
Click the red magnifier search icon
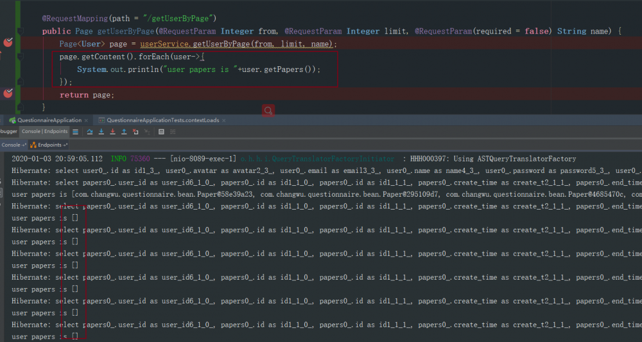click(268, 111)
